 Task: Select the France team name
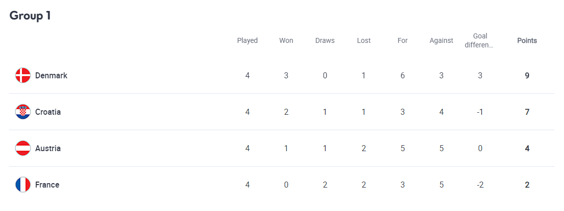[x=47, y=185]
